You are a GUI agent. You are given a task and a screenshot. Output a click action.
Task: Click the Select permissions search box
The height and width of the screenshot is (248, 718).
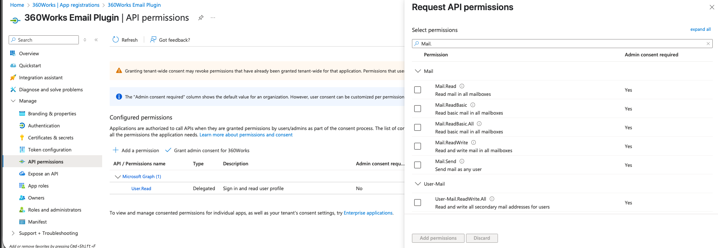pyautogui.click(x=562, y=44)
